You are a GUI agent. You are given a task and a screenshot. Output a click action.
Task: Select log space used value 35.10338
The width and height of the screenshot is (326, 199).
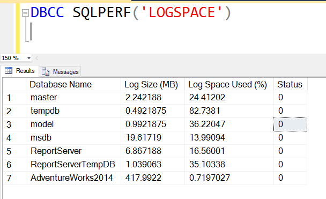(x=229, y=165)
